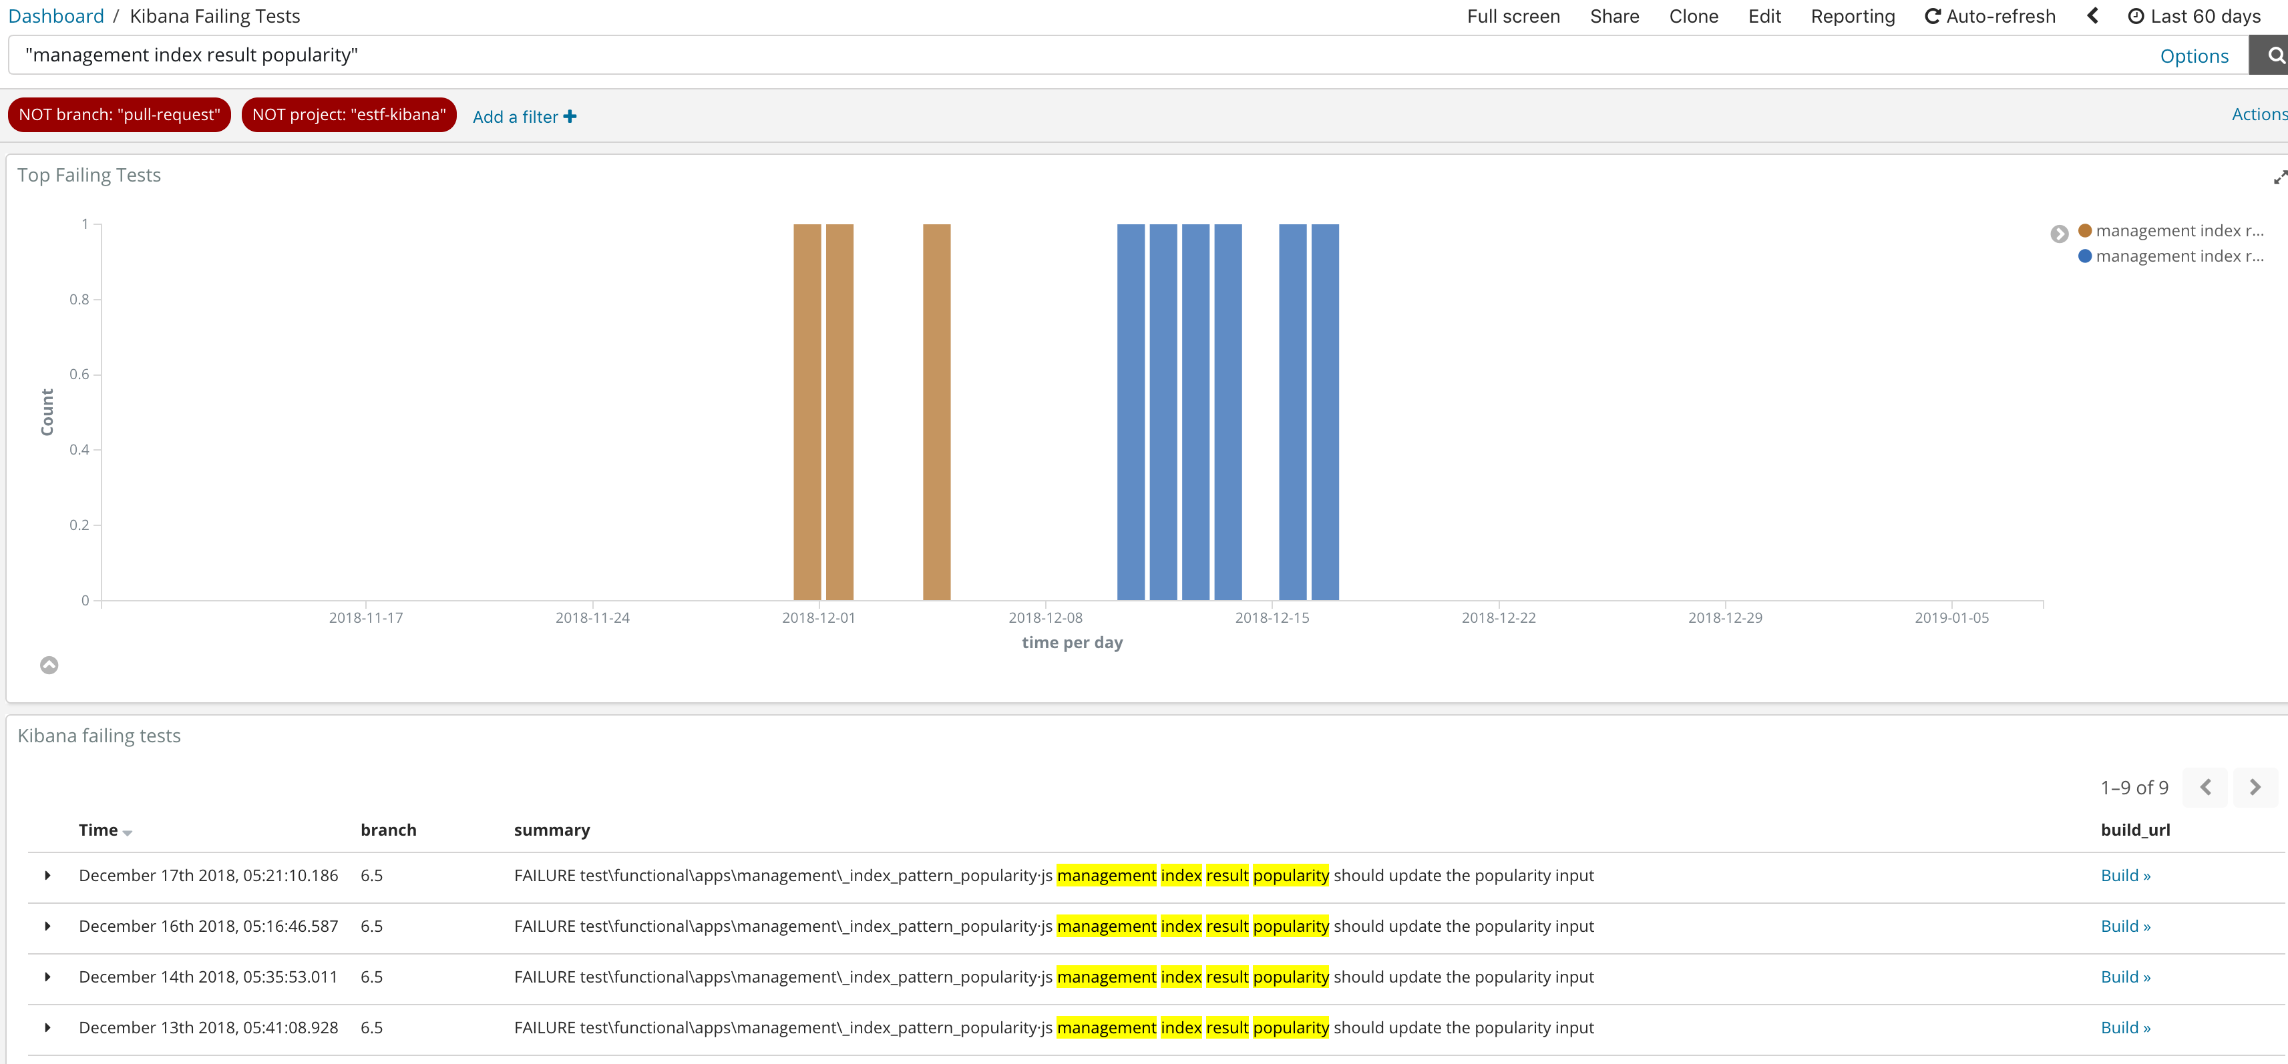Click the tan bar between 2018-12-01 and 2018-12-08
The image size is (2288, 1064).
936,412
